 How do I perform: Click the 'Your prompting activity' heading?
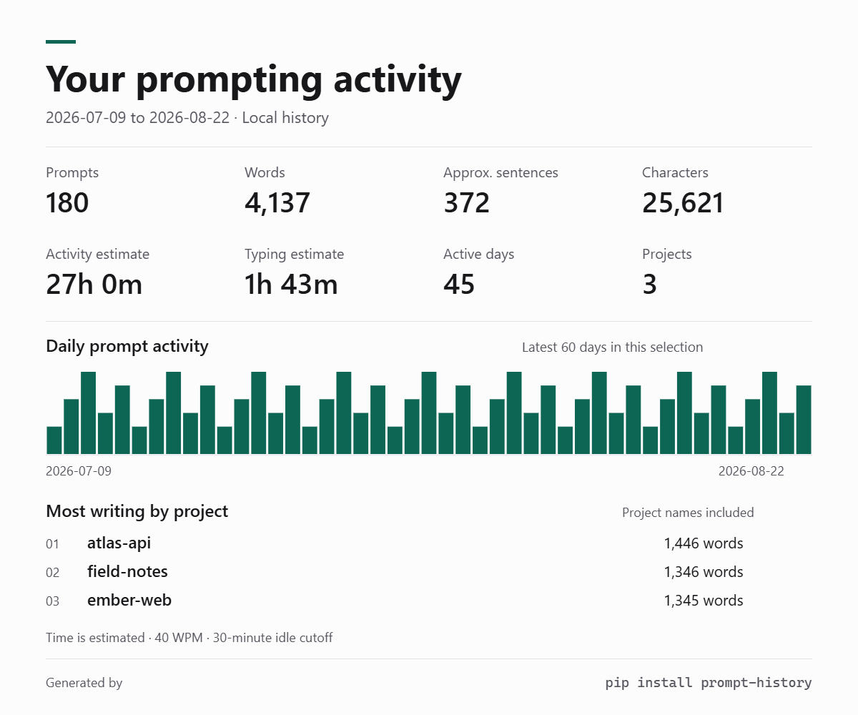(x=254, y=79)
